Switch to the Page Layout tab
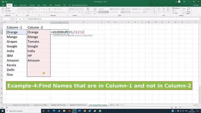 (23, 5)
